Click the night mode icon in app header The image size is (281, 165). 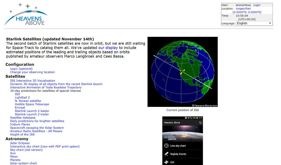coord(200,123)
